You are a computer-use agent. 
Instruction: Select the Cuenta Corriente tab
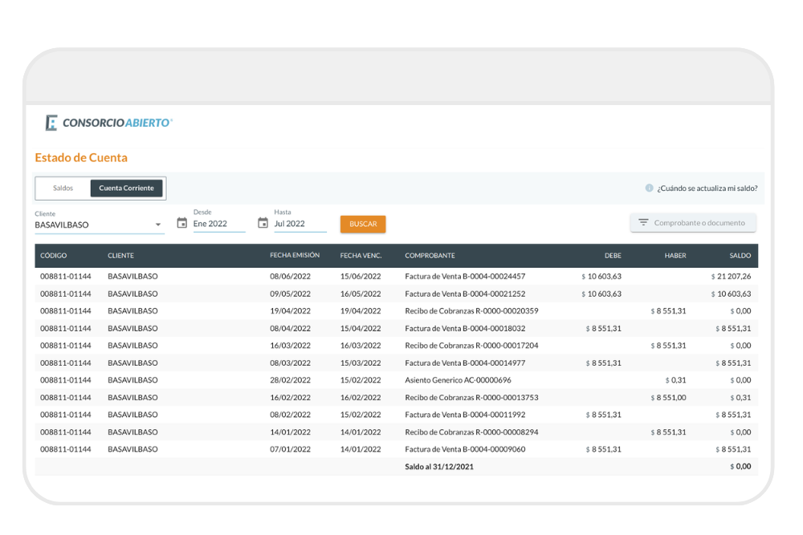126,188
